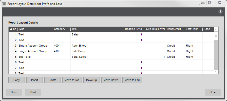Click the scroll down arrow in table
227x101 pixels.
coord(216,72)
